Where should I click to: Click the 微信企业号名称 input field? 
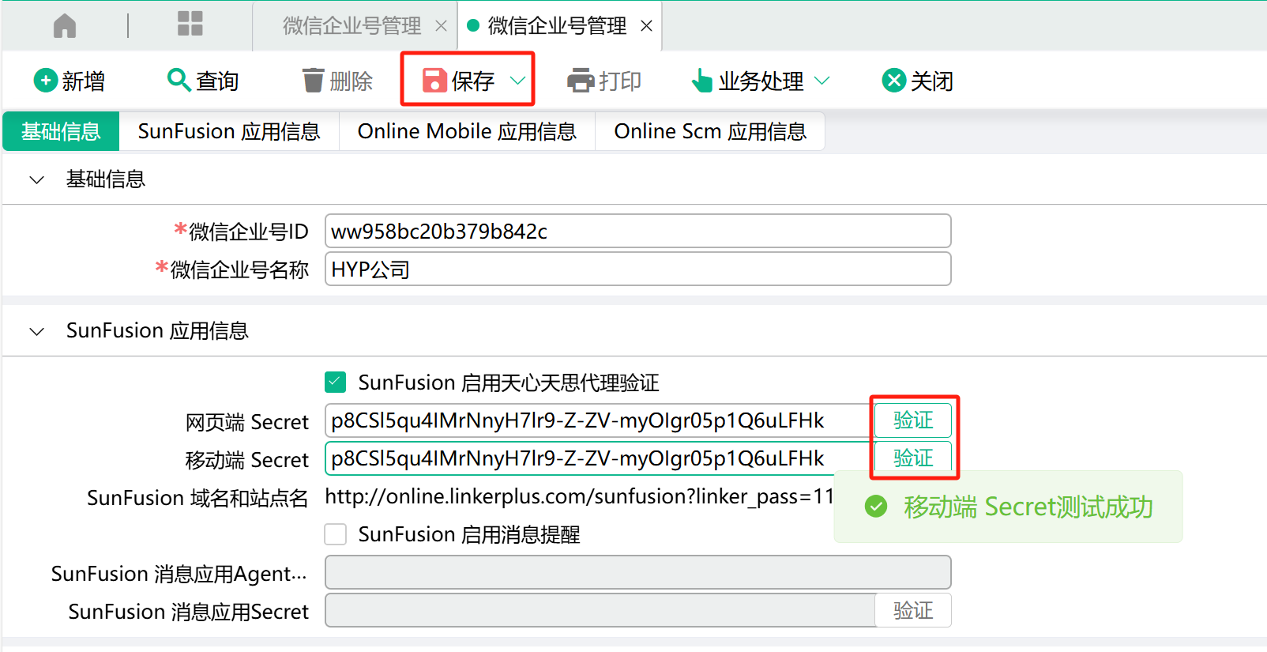637,269
